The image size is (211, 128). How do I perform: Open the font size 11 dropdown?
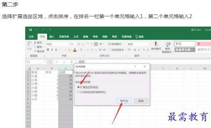(76, 44)
